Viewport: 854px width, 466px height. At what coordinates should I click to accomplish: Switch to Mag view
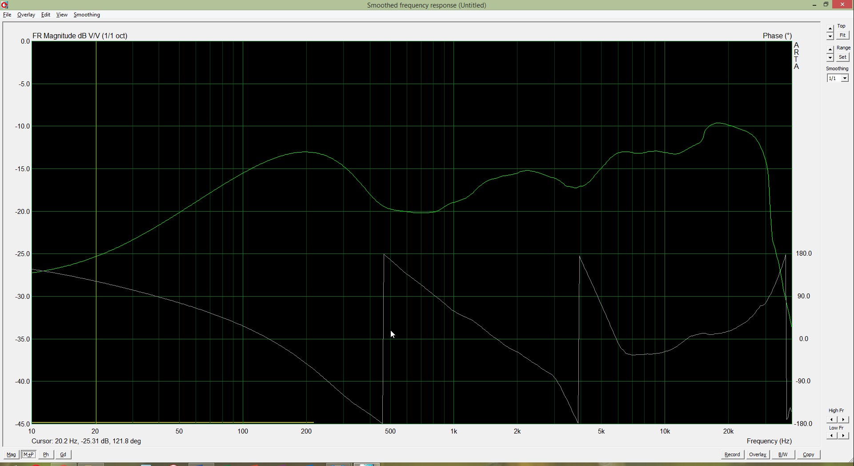pos(11,454)
